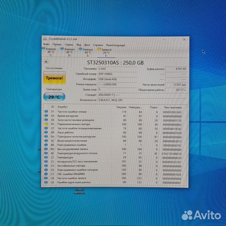Click the Буфер данных value 8192 KB
226x226 pixels.
pos(176,69)
